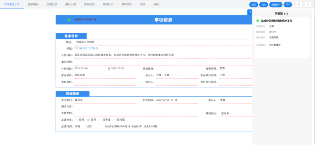The width and height of the screenshot is (315, 145).
Task: Click green status dot beside 市督2023 number
Action: click(69, 20)
